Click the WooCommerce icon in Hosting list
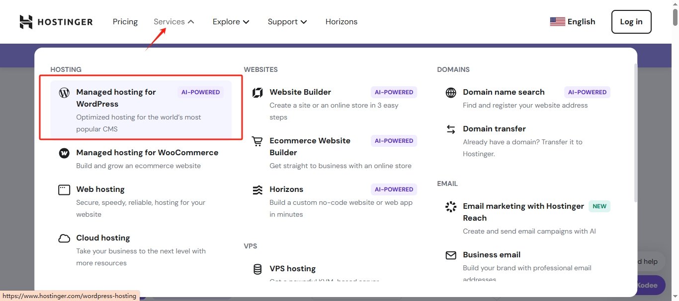The width and height of the screenshot is (679, 301). [64, 153]
